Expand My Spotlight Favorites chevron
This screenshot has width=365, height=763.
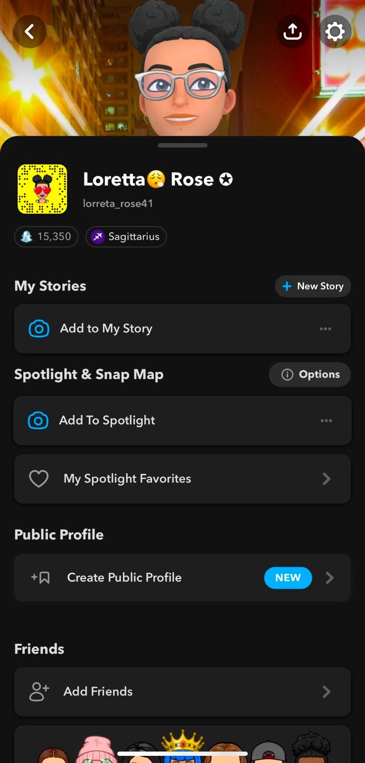click(x=326, y=479)
